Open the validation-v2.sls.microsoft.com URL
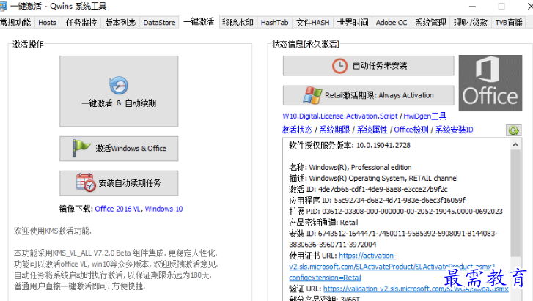 point(416,289)
